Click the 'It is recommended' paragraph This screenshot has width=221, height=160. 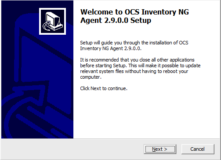(140, 69)
